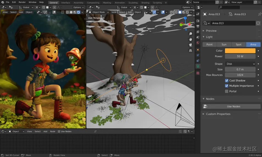This screenshot has height=157, width=262.
Task: Click the Max Bounces field showing 1024
Action: click(x=240, y=75)
